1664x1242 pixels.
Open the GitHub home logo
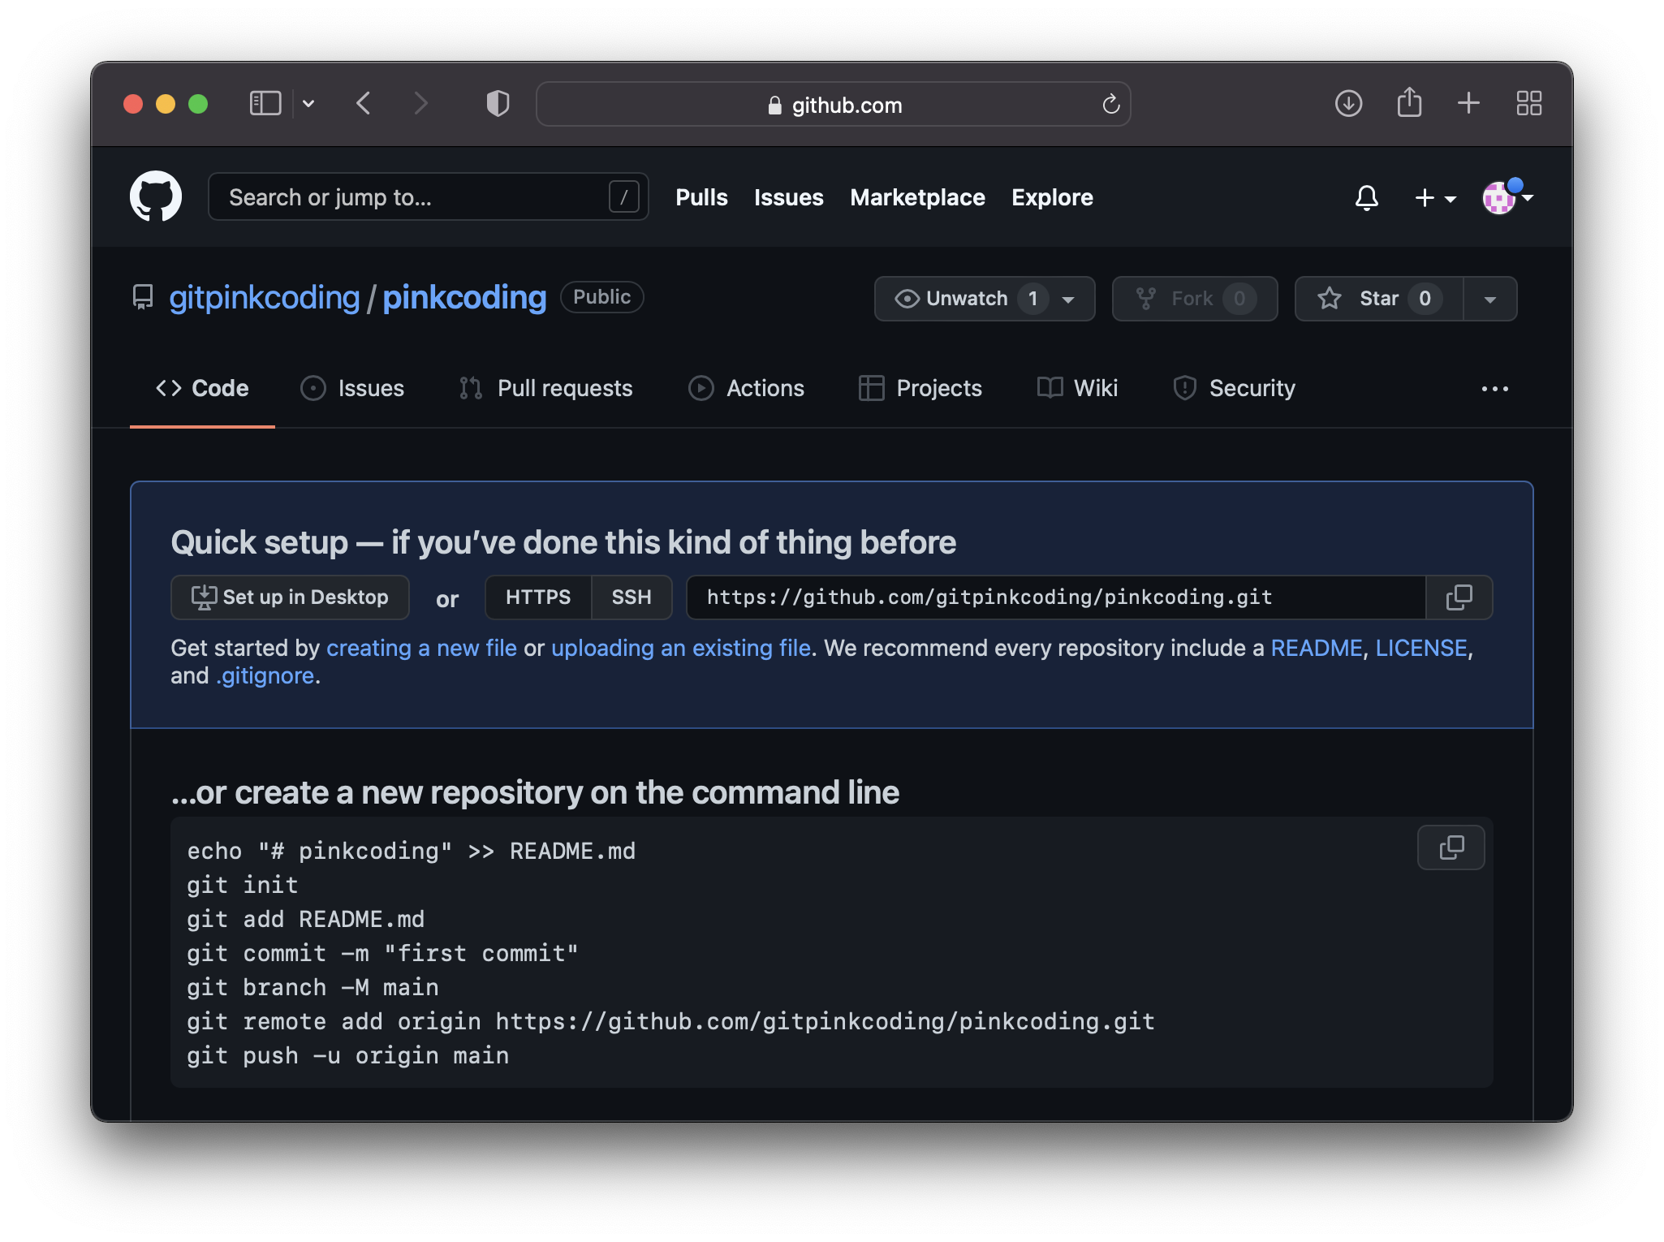coord(156,196)
